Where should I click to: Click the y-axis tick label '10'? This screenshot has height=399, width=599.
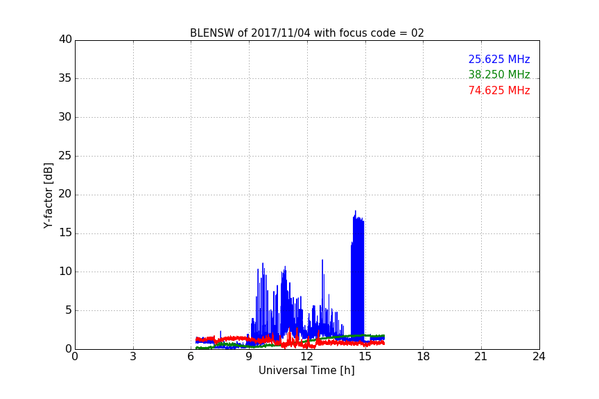click(65, 272)
